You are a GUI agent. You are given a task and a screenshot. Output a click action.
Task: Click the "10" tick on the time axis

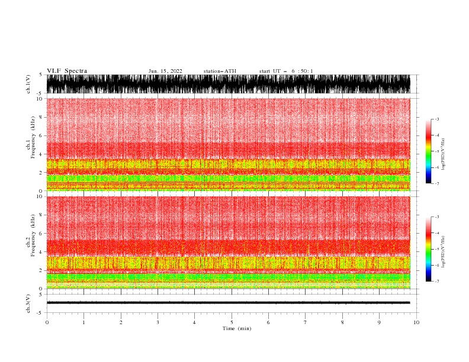coord(416,322)
